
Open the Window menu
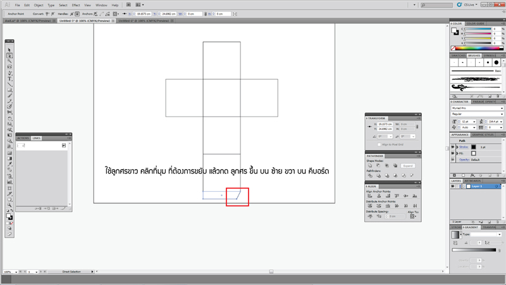coord(101,5)
